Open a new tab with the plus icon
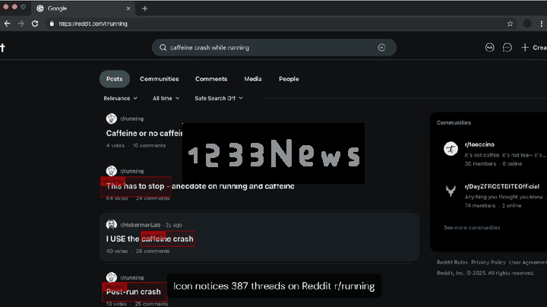This screenshot has height=307, width=547. click(145, 8)
